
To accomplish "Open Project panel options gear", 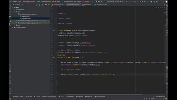I will tap(46, 5).
